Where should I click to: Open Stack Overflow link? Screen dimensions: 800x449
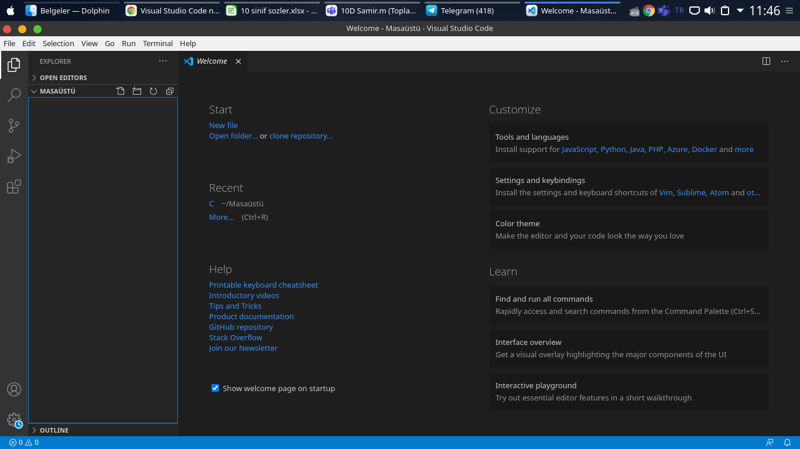point(235,337)
